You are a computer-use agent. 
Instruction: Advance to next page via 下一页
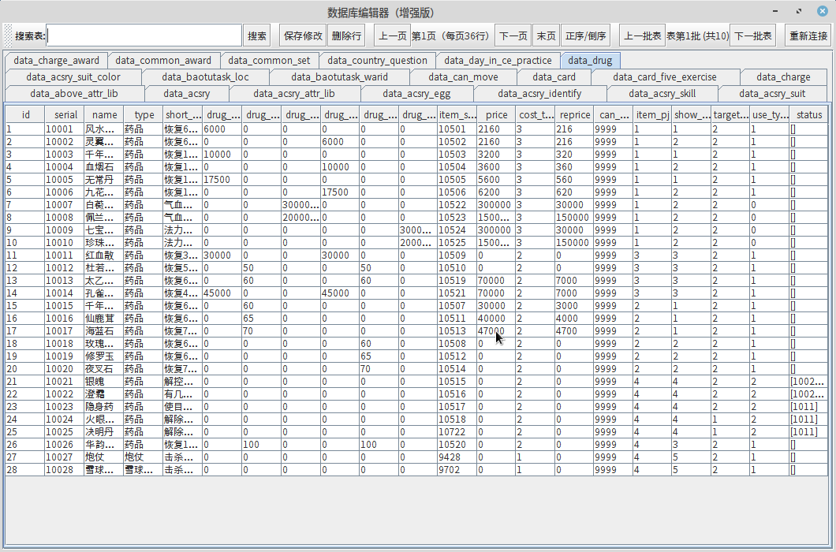pos(513,35)
